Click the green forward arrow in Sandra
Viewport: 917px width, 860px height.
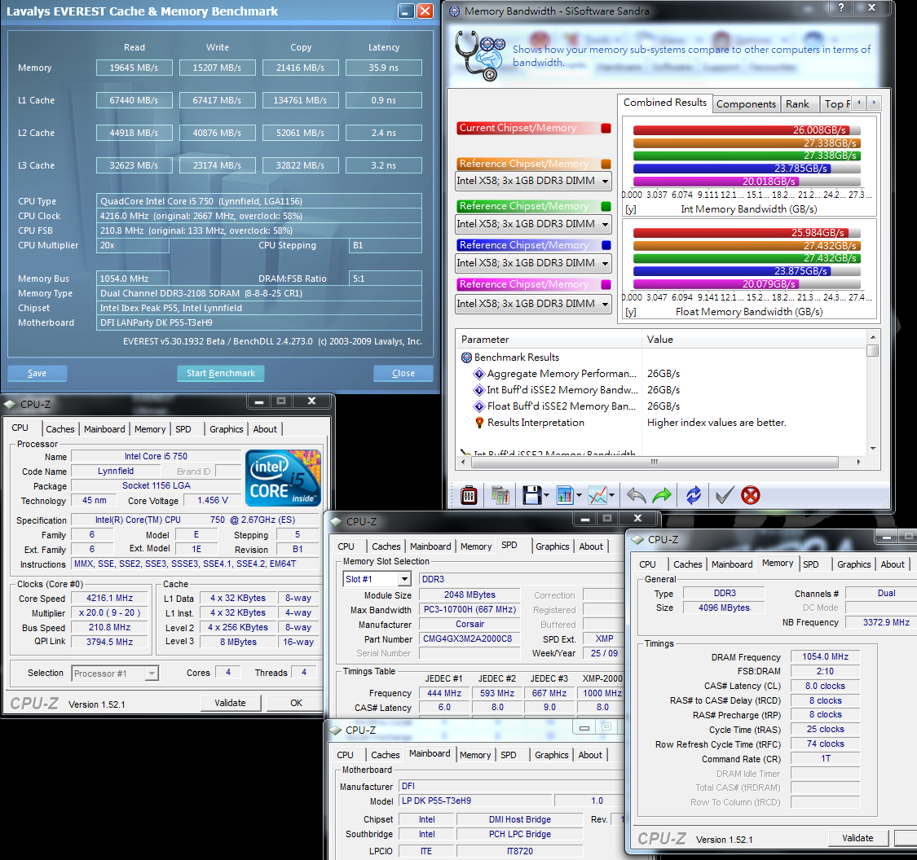662,495
